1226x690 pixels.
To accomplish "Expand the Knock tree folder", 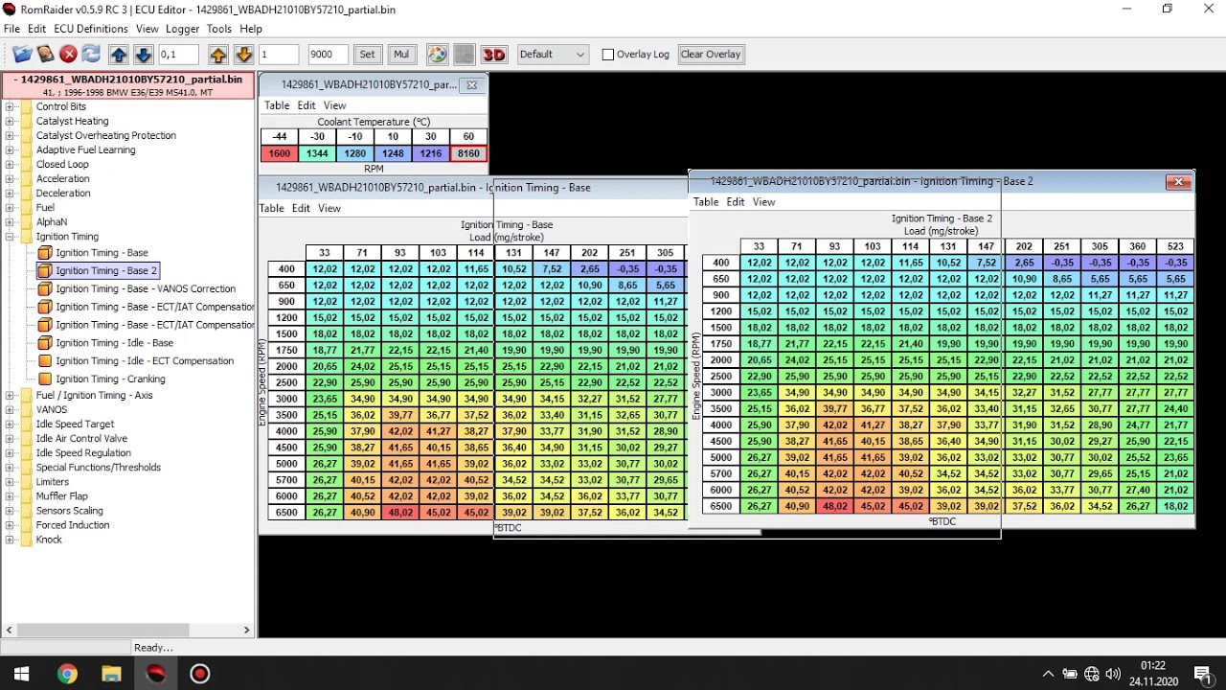I will tap(10, 540).
